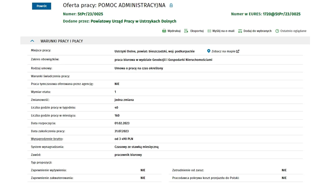This screenshot has width=328, height=193.
Task: Click the NIE value for koszt przejazdu do Polski
Action: [x=284, y=178]
